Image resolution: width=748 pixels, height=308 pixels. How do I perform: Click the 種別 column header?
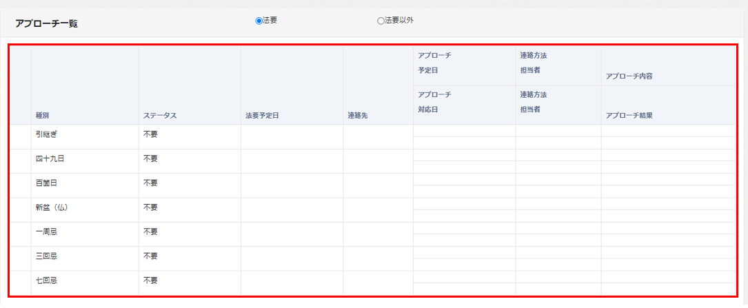43,116
